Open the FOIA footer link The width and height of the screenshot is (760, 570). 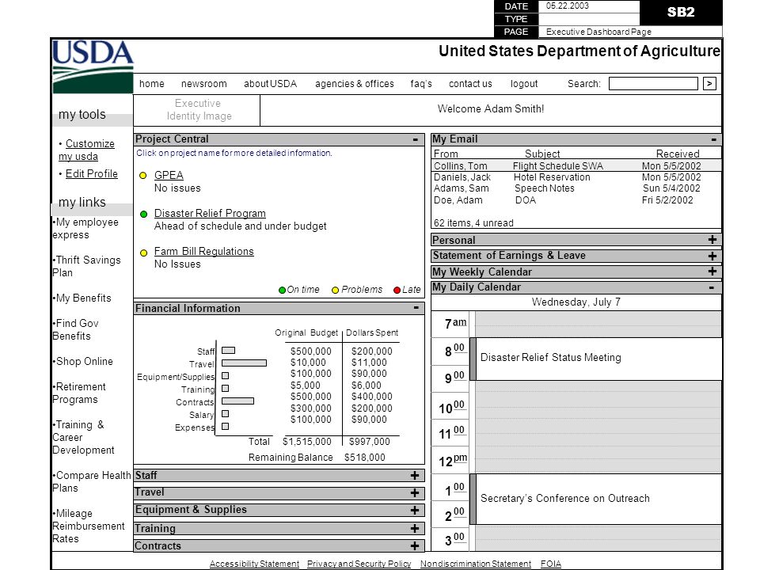click(x=551, y=564)
